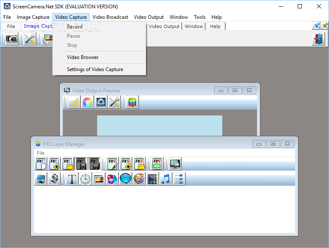Viewport: 329px width, 248px height.
Task: Click the monitor preview icon in Layer Manager
Action: (175, 164)
